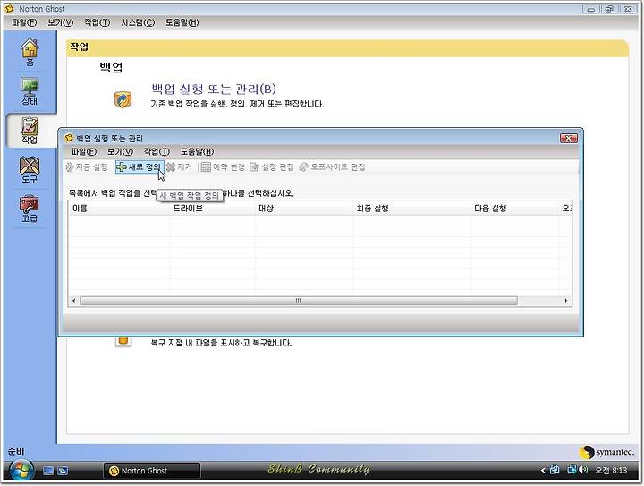Open 작업(T) menu in Norton Ghost main window

97,22
